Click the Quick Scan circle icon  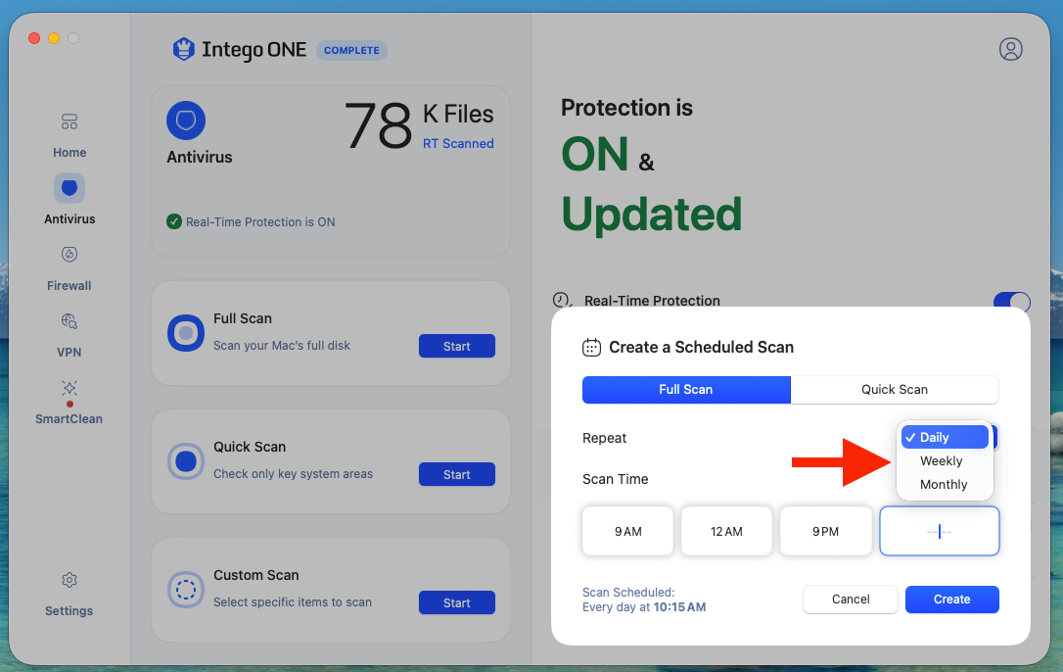186,461
